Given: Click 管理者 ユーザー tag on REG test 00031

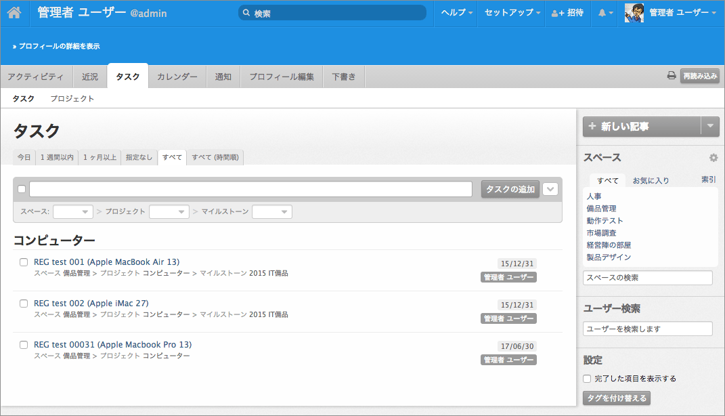Looking at the screenshot, I should (508, 360).
